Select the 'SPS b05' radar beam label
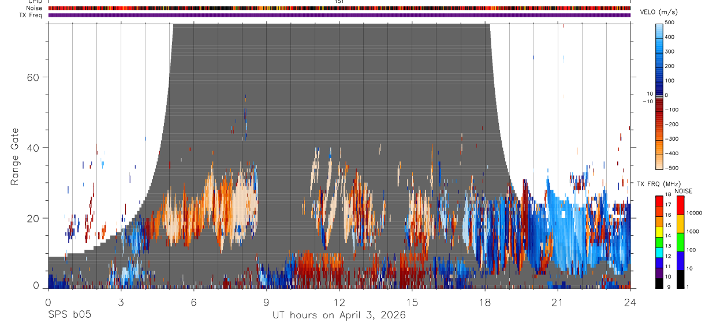 (x=69, y=315)
